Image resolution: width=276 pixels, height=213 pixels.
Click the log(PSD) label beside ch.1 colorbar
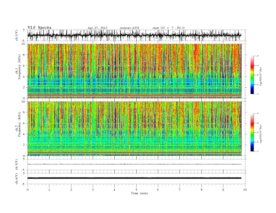[x=261, y=76]
